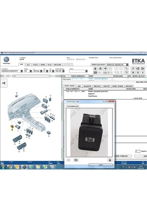The image size is (147, 221).
Task: Expand the chassis number dropdown arrow
Action: click(22, 71)
